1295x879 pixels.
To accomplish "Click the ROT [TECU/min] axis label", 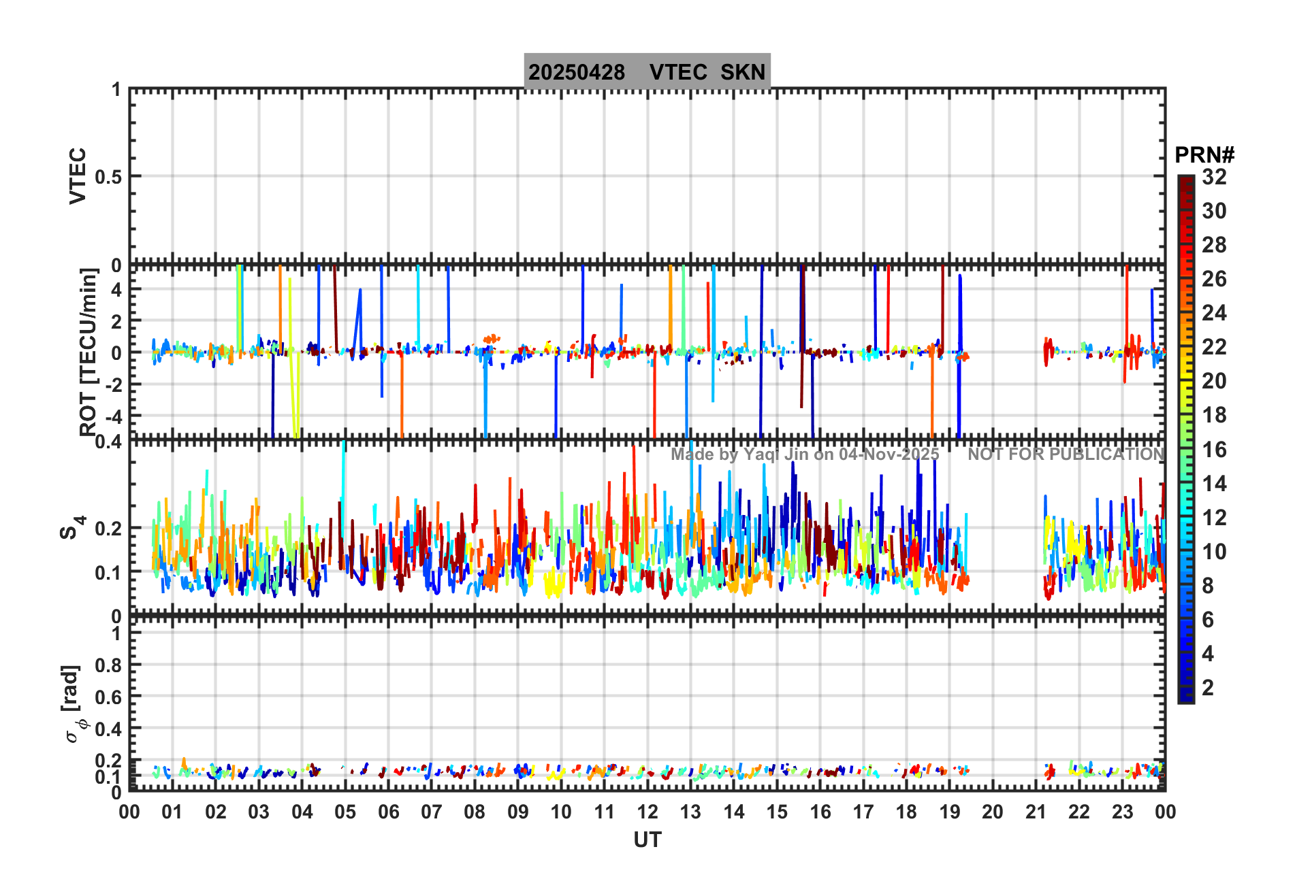I will click(88, 352).
